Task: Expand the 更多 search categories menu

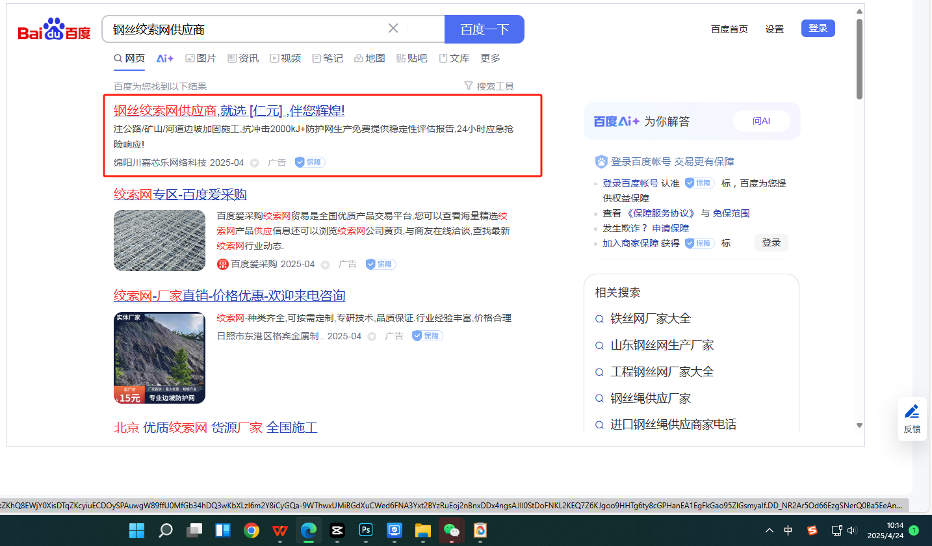Action: tap(490, 58)
